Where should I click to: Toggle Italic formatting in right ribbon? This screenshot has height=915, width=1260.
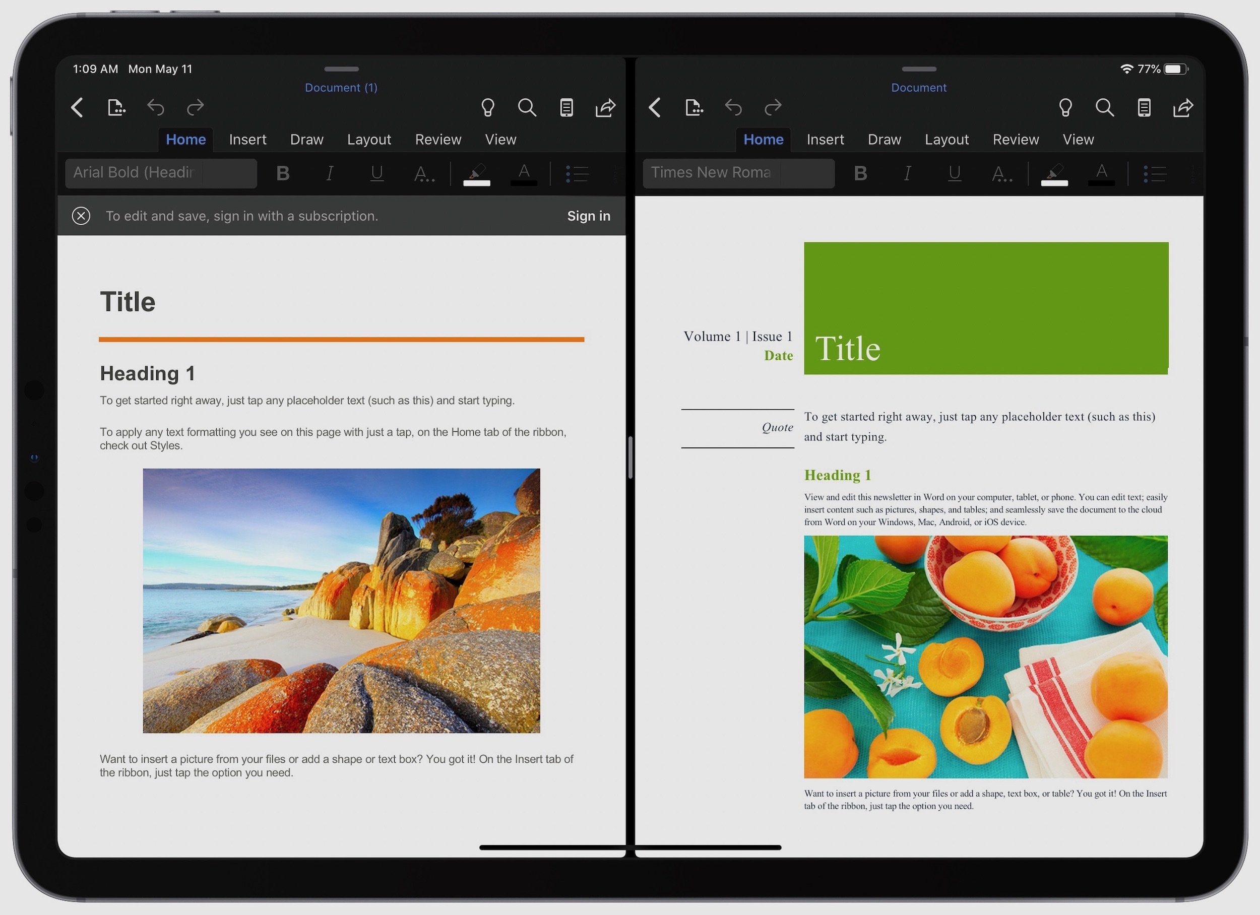point(907,173)
